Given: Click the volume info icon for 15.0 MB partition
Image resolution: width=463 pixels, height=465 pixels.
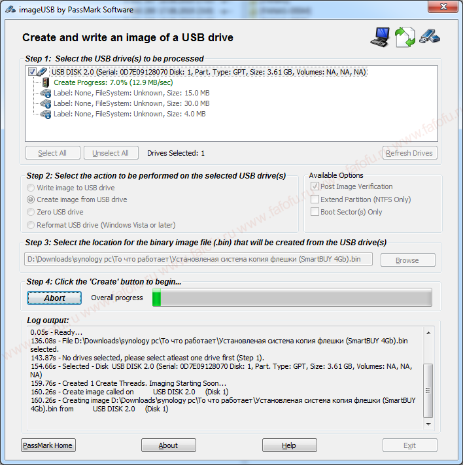Looking at the screenshot, I should click(46, 93).
